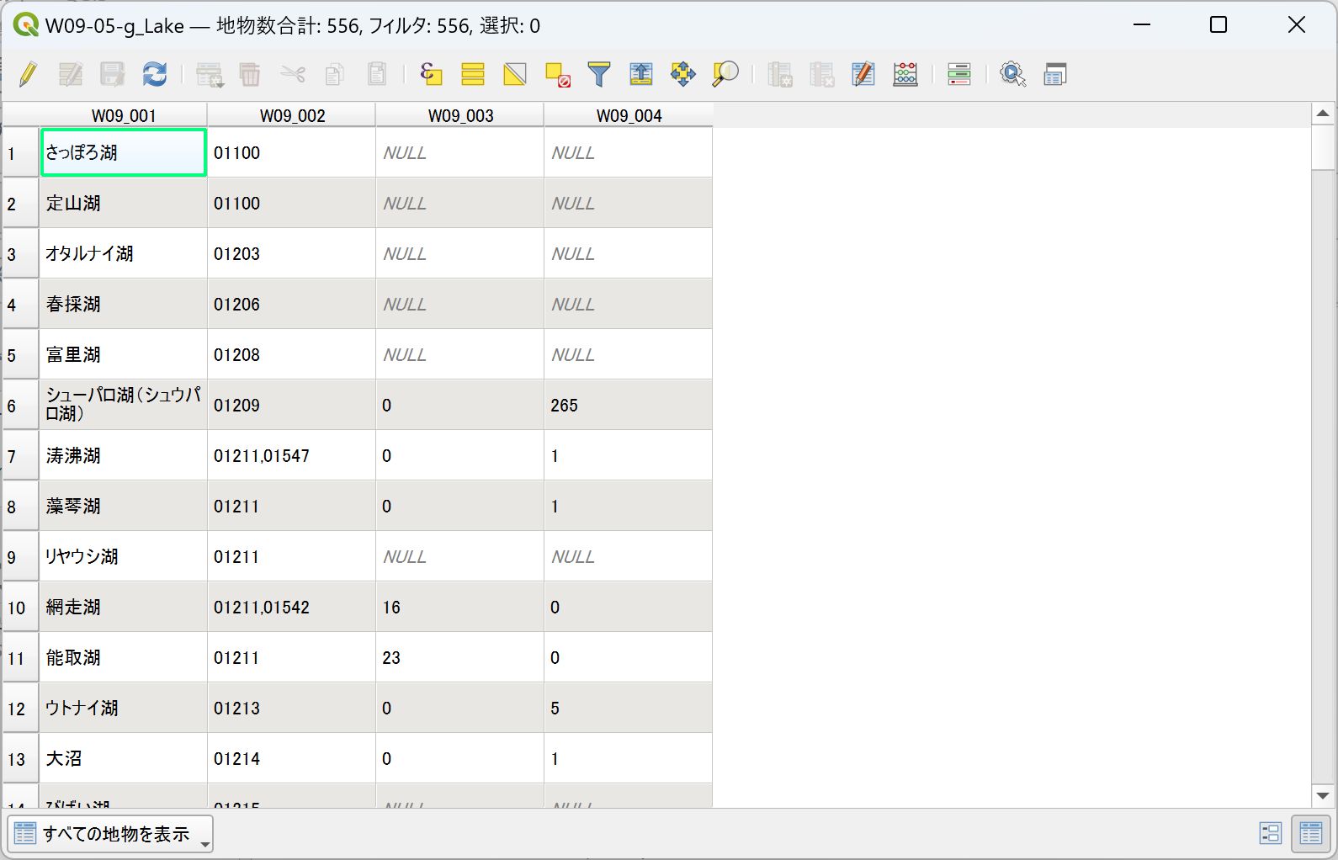Click the 5 value in ウトナイ湖 row
This screenshot has width=1338, height=860.
click(x=629, y=708)
